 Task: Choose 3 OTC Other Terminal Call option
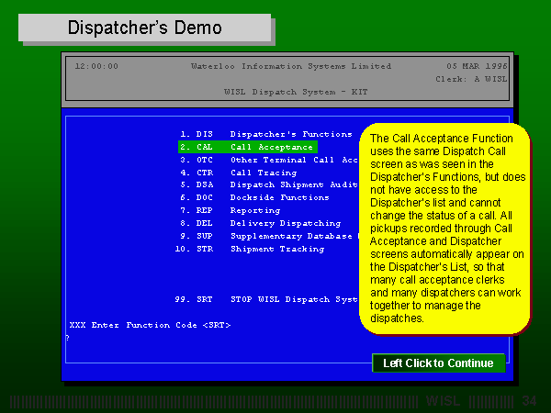[x=268, y=160]
